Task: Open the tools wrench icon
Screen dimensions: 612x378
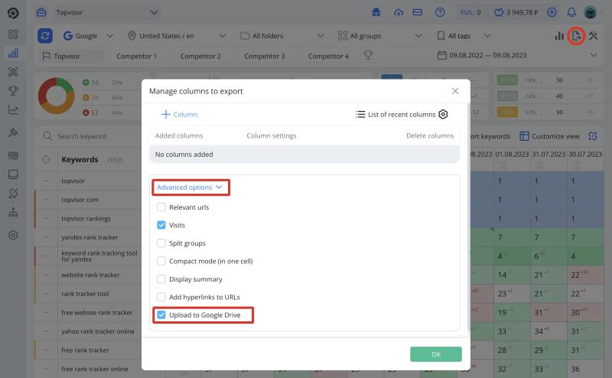Action: pyautogui.click(x=594, y=36)
